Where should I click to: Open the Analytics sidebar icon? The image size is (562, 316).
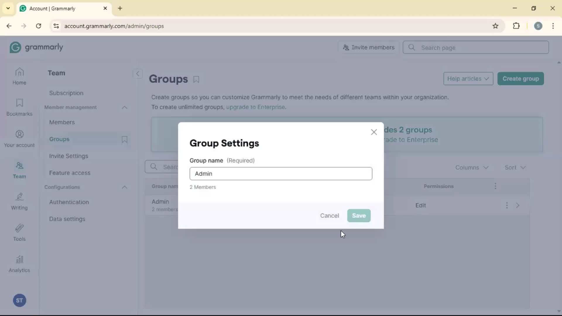click(x=19, y=264)
